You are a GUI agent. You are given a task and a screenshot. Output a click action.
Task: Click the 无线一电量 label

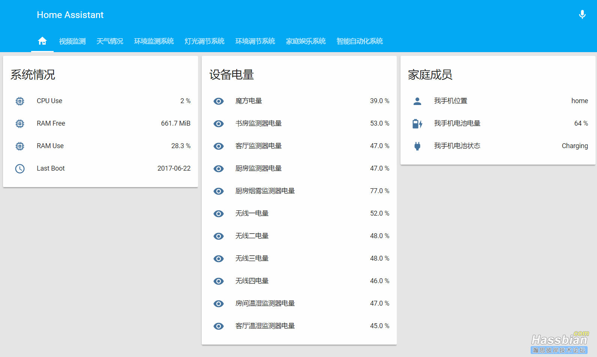(x=252, y=213)
